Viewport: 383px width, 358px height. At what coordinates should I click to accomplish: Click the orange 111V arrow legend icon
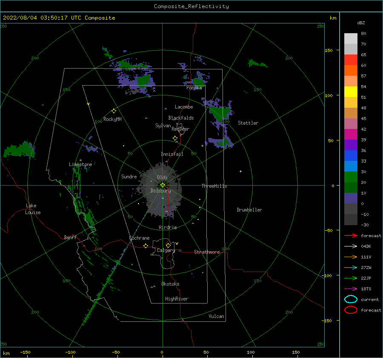pos(351,257)
